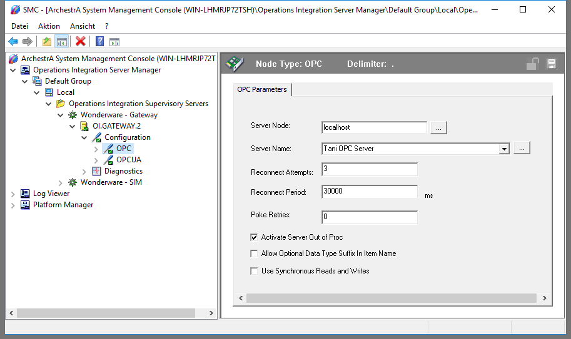Click the Save floppy disk icon
Image resolution: width=571 pixels, height=339 pixels.
click(x=551, y=64)
